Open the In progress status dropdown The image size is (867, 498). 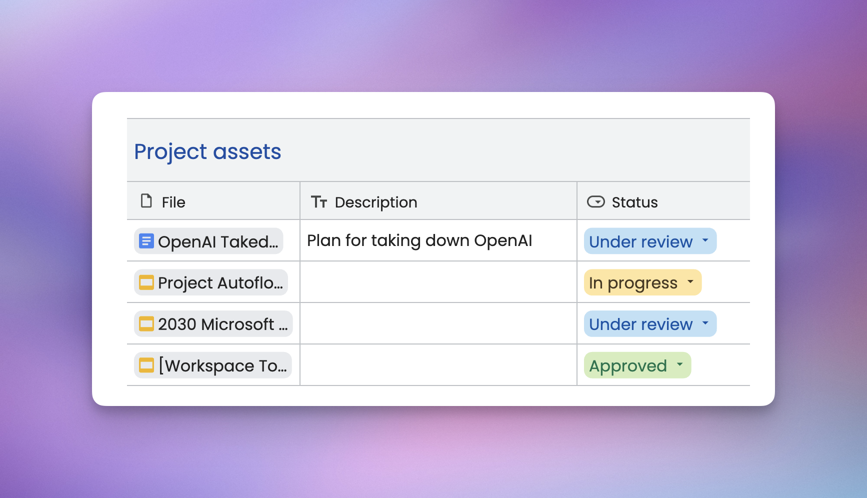tap(642, 282)
